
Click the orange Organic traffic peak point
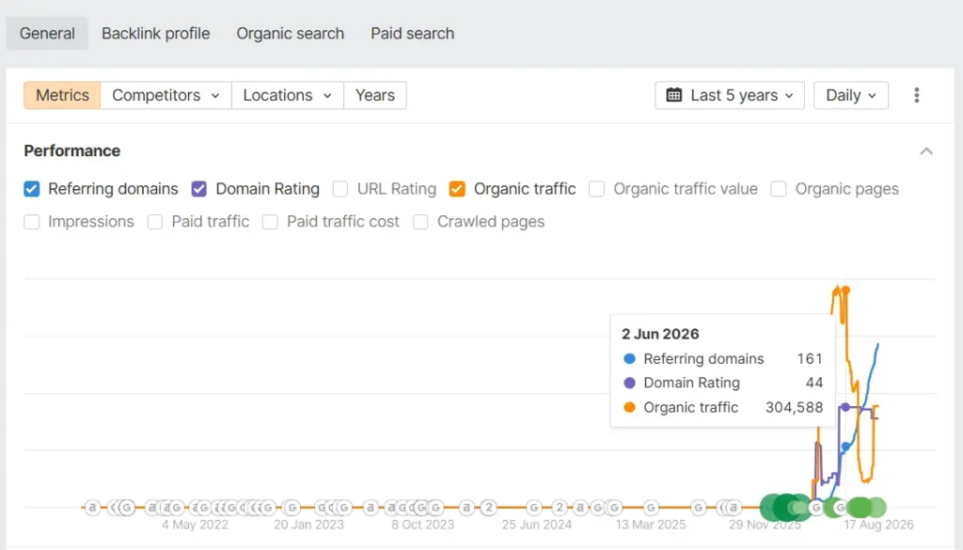click(845, 290)
